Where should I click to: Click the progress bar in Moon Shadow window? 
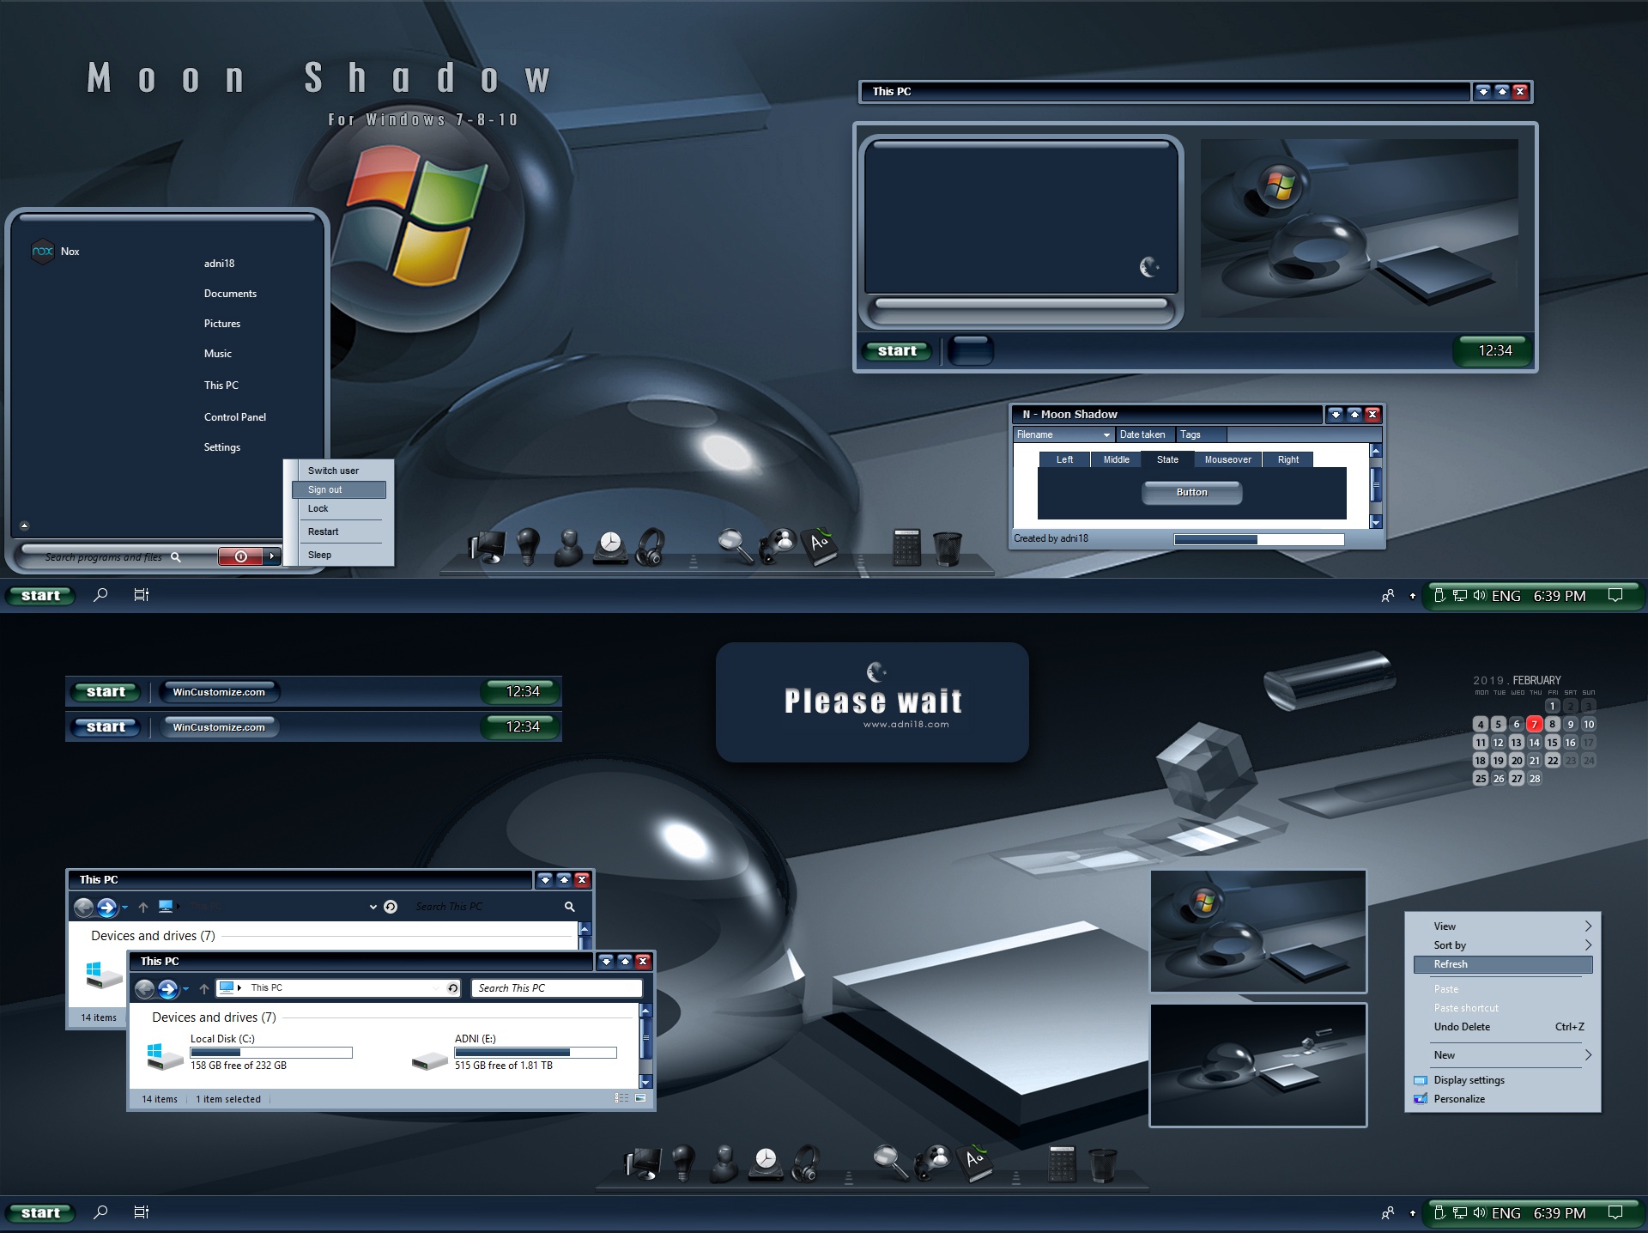[1258, 539]
